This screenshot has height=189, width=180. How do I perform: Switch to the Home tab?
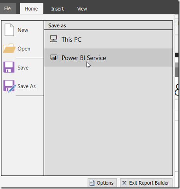[x=31, y=9]
